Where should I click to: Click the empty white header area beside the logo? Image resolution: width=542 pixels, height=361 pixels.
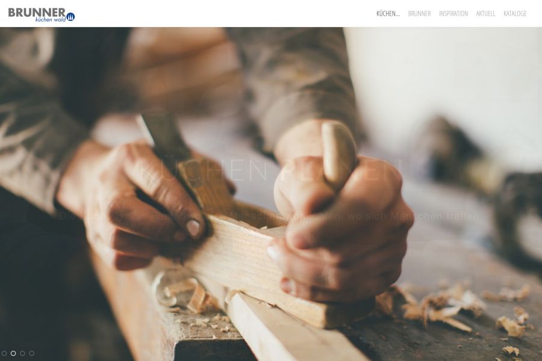click(221, 13)
